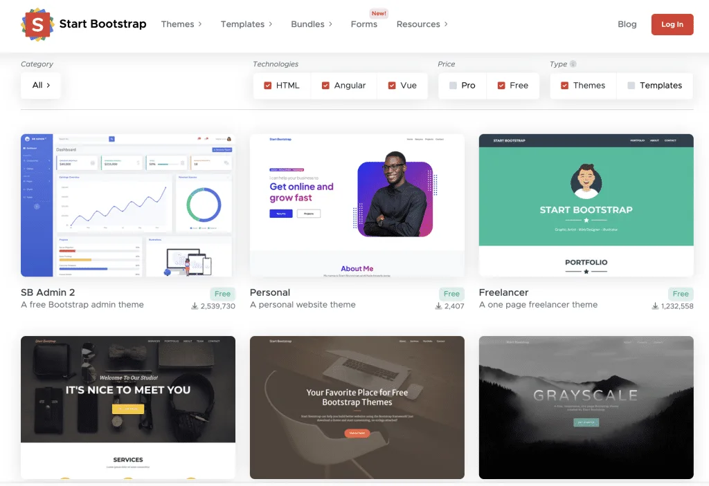Click the Start Bootstrap logo icon
This screenshot has height=486, width=709.
[x=37, y=24]
